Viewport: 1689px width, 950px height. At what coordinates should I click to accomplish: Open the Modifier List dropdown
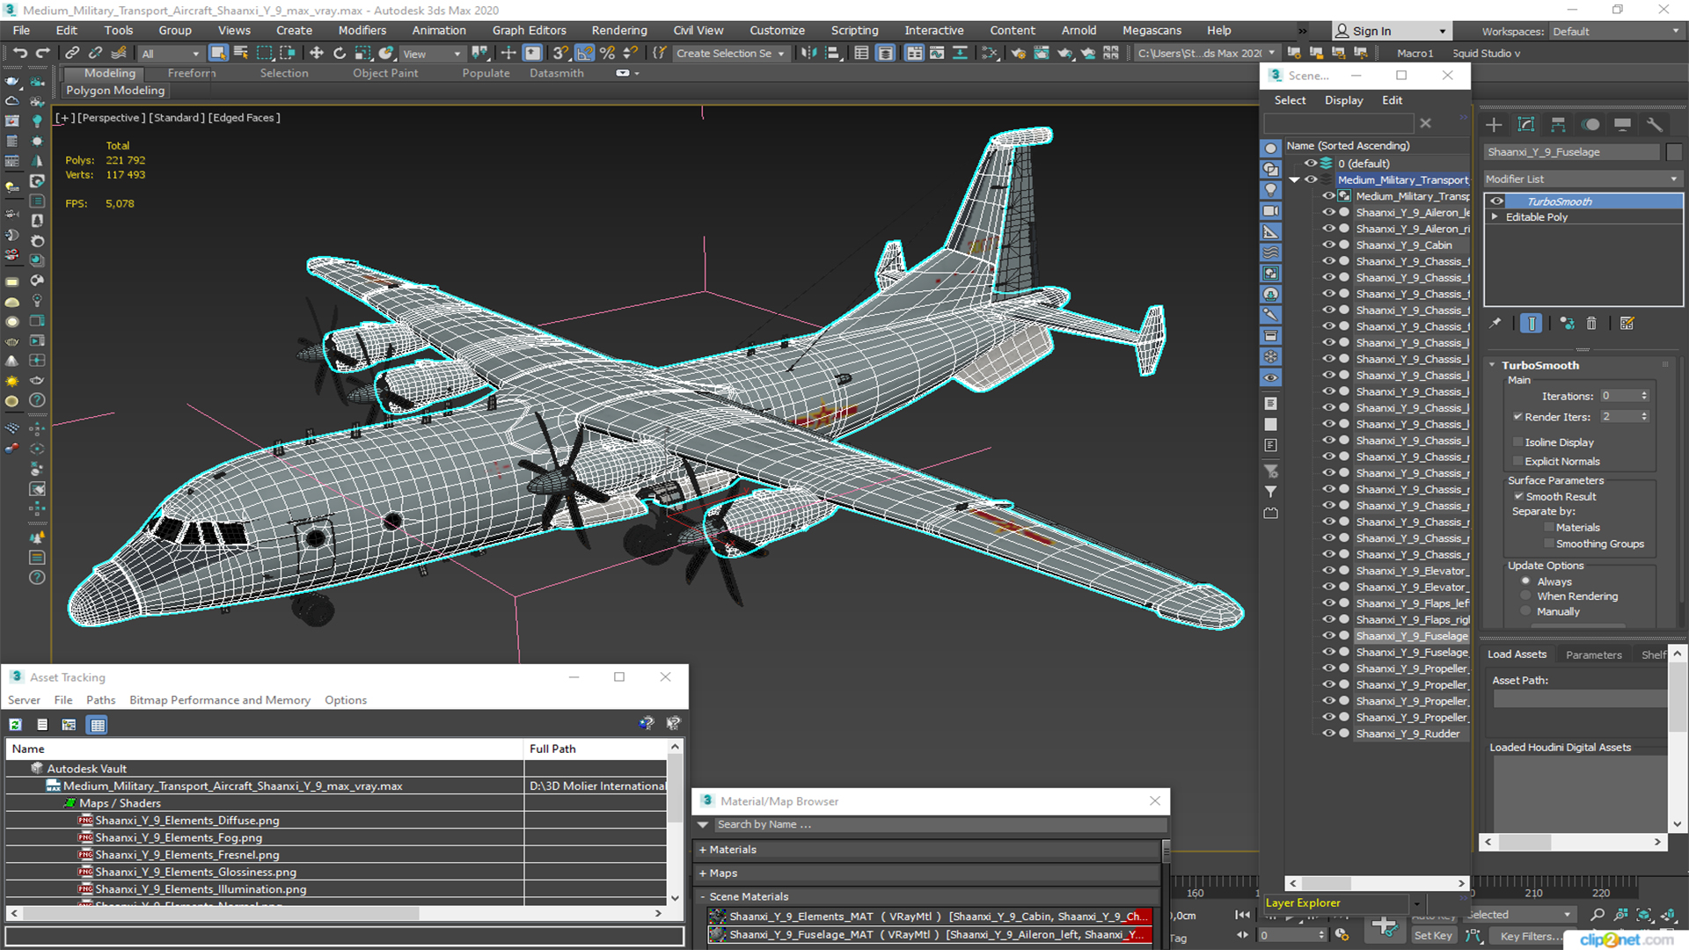(1583, 179)
